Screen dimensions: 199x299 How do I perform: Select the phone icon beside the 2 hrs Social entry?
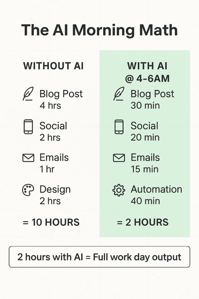coord(28,127)
